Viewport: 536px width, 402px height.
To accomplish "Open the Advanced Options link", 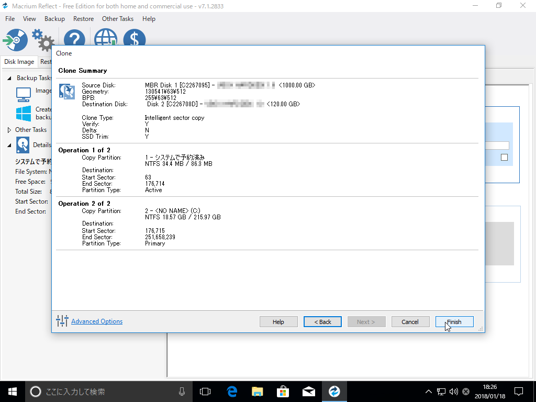I will coord(97,321).
